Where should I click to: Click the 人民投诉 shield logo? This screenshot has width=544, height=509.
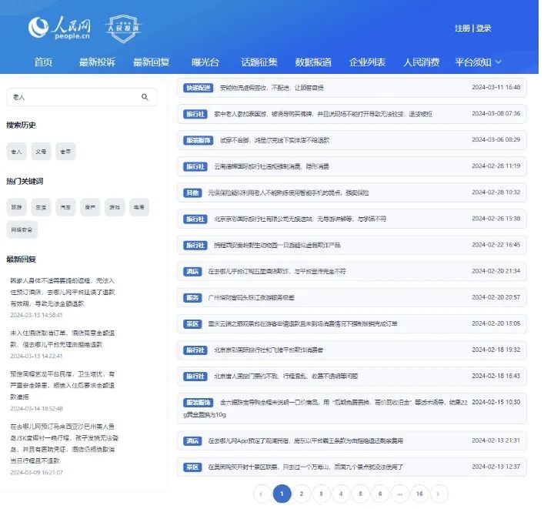pos(123,28)
